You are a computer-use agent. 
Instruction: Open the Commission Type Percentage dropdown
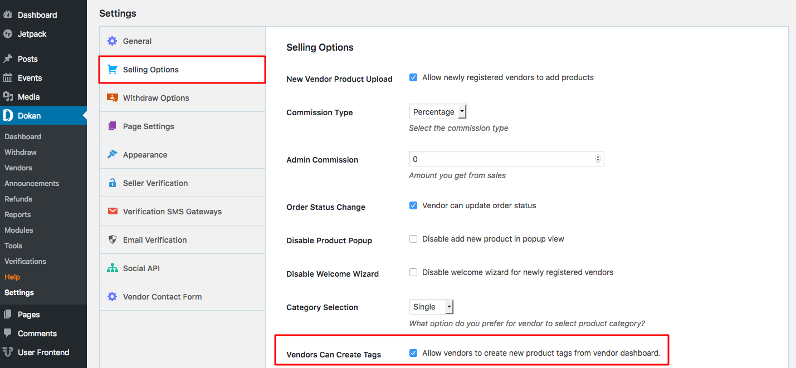click(438, 112)
